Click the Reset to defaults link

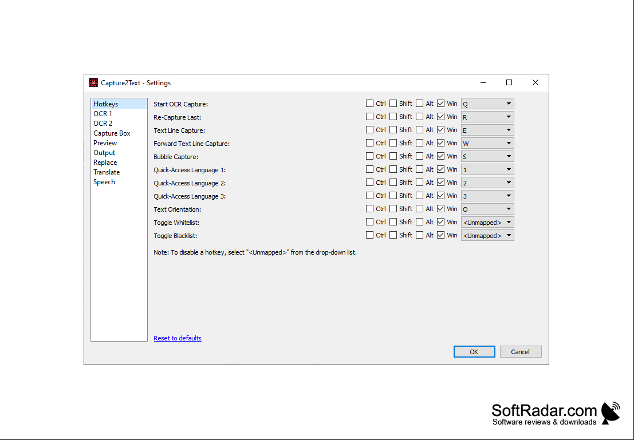click(x=178, y=338)
